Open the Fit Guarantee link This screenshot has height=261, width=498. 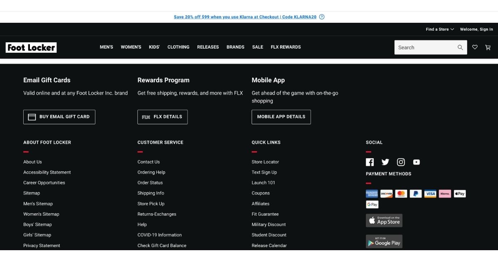[265, 214]
